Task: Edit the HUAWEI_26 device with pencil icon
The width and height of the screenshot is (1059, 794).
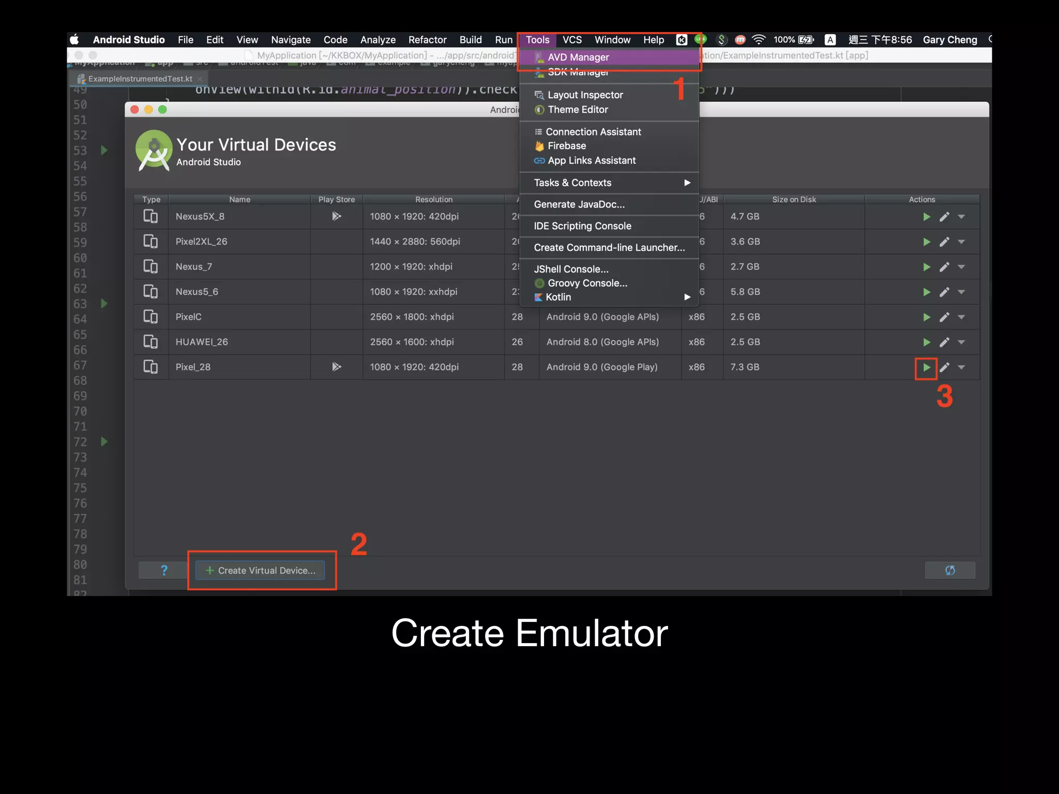Action: click(944, 342)
